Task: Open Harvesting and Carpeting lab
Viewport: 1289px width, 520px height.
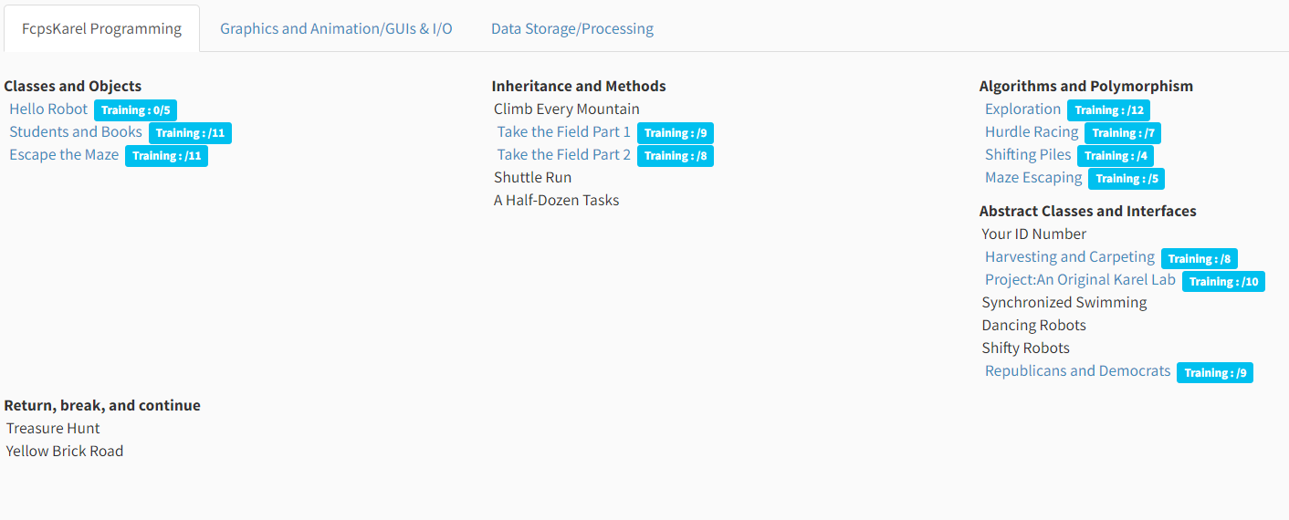Action: coord(1069,257)
